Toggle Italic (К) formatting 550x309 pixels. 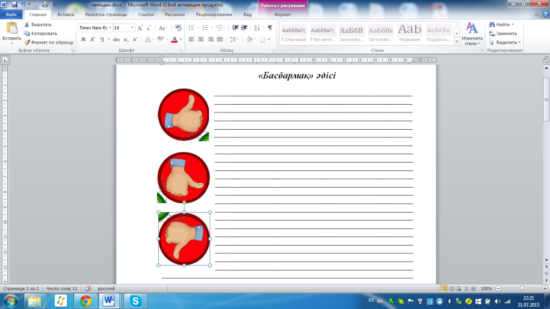coord(93,39)
